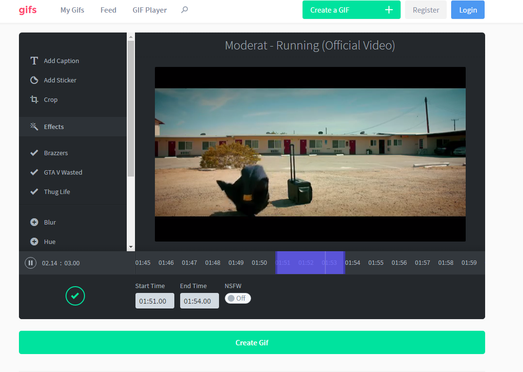Go to the GIF Player tab
Screen dimensions: 523x372
coord(150,10)
